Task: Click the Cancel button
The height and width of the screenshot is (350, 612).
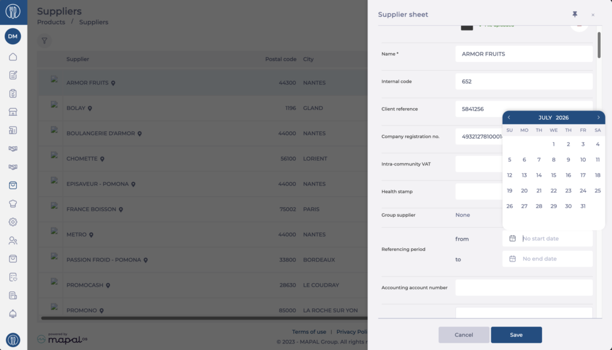Action: click(x=464, y=335)
